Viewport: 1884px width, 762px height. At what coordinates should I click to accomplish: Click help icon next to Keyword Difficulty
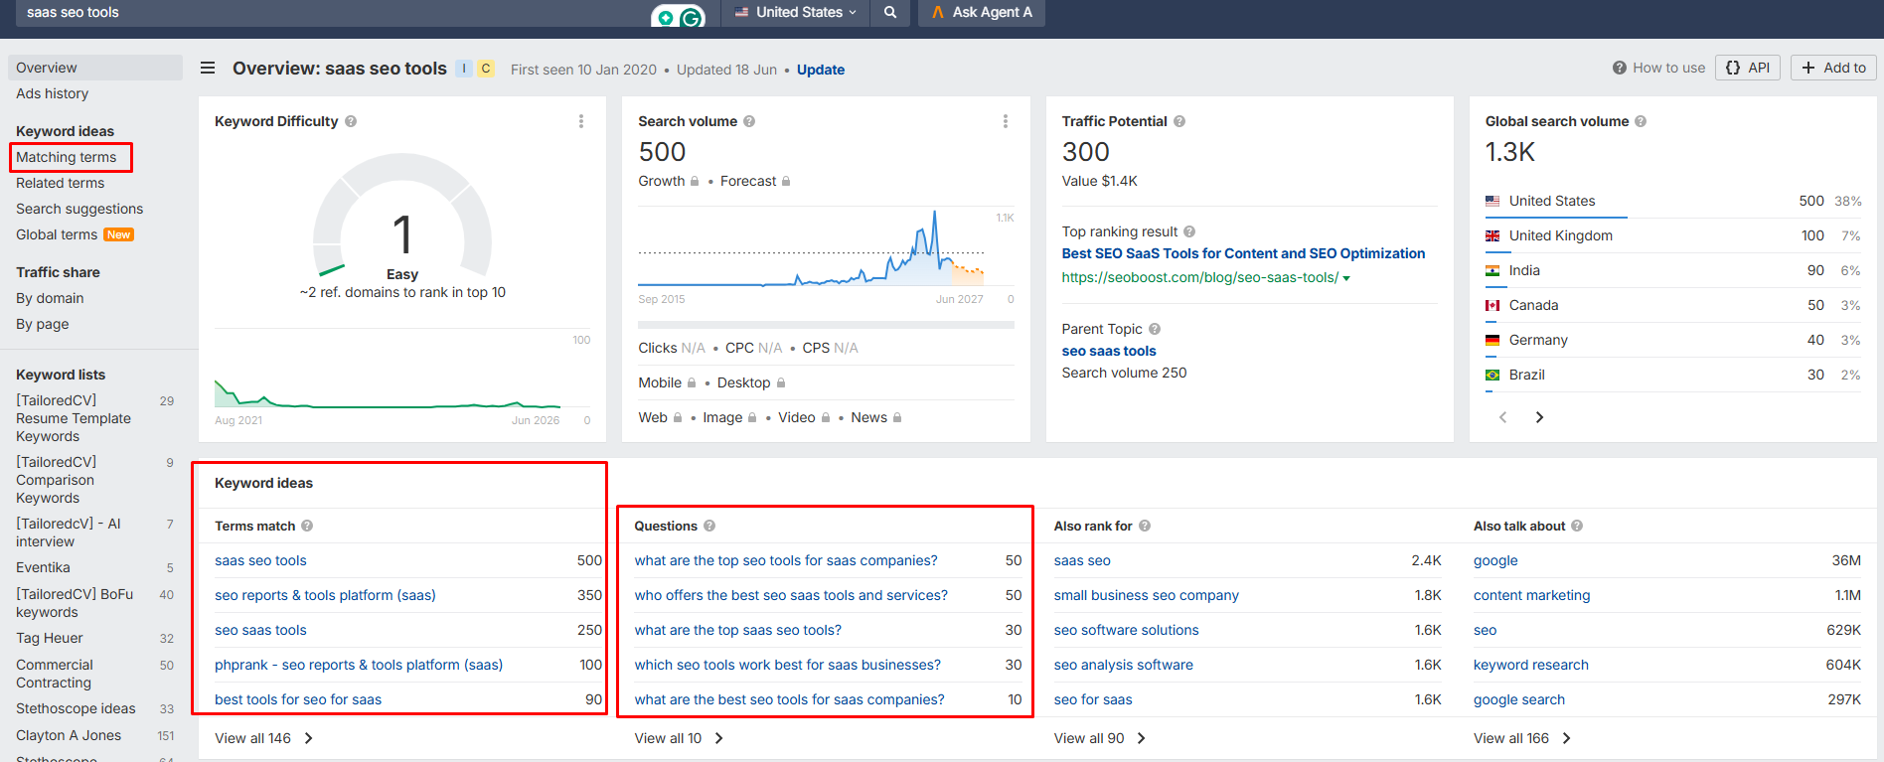pyautogui.click(x=351, y=121)
